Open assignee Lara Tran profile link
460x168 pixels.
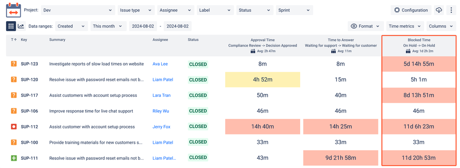(161, 95)
